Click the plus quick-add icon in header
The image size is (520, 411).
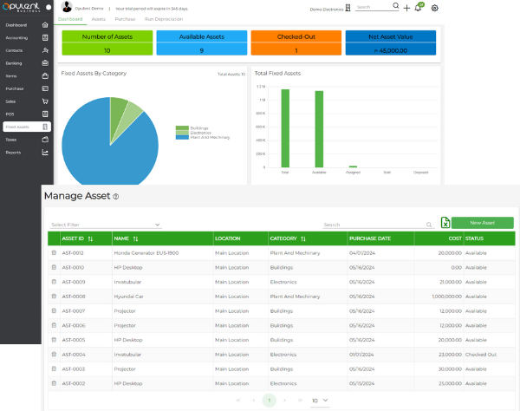pyautogui.click(x=406, y=8)
